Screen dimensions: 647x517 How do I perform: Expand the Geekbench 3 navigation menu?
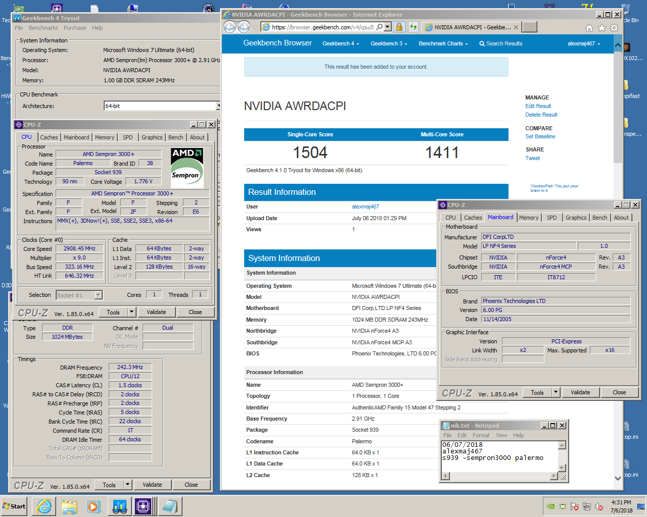[x=389, y=43]
